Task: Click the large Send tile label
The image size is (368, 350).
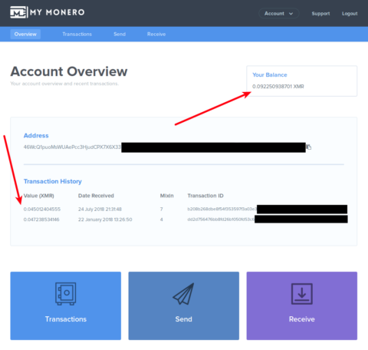Action: [x=183, y=319]
